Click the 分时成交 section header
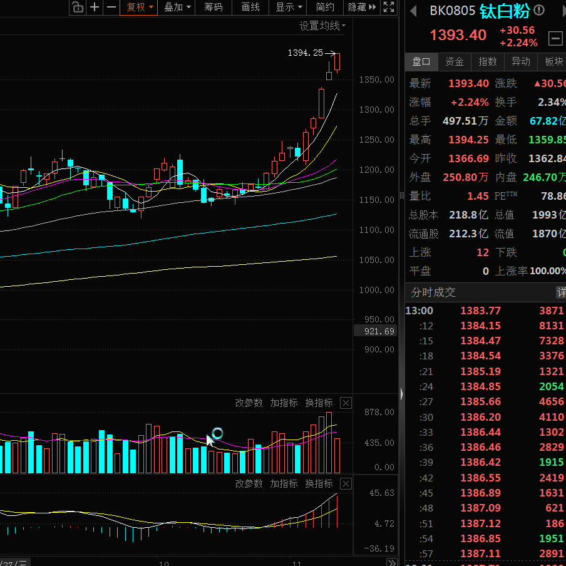 [x=433, y=292]
